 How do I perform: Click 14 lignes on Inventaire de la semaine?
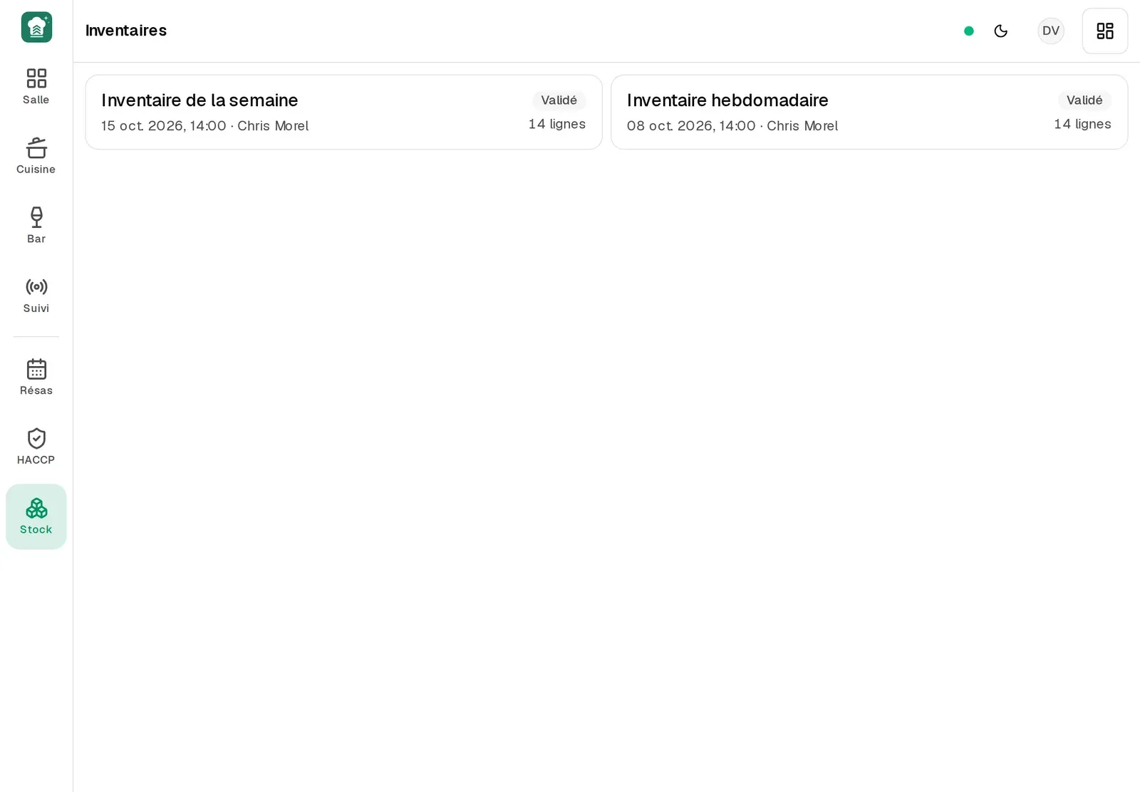pyautogui.click(x=556, y=124)
